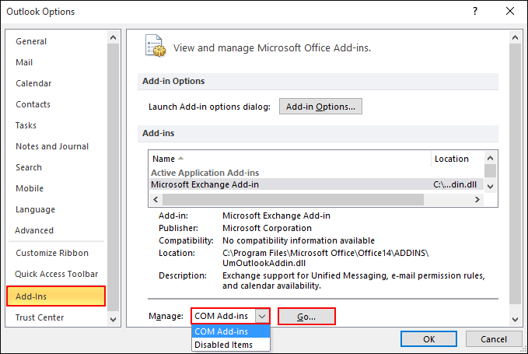Click add-in list scroll right arrow
The width and height of the screenshot is (528, 354).
pyautogui.click(x=477, y=199)
